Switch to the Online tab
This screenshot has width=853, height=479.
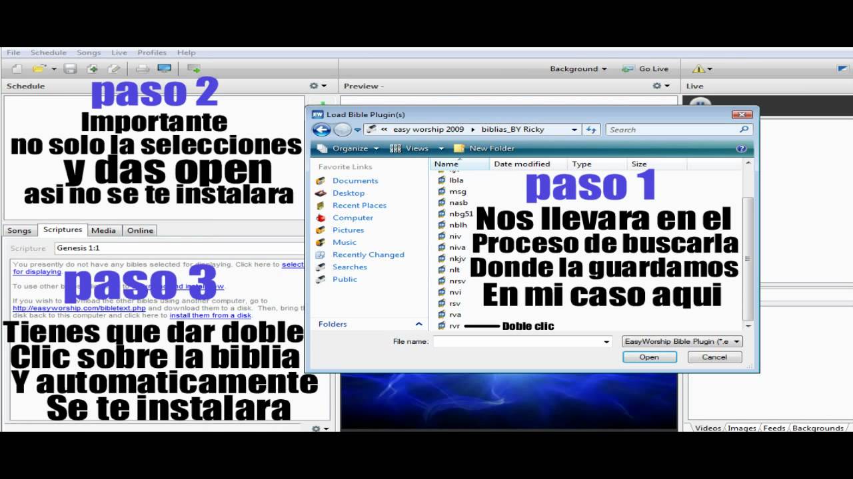coord(140,230)
